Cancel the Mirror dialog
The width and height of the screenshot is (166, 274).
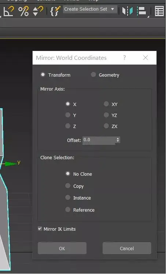127,248
